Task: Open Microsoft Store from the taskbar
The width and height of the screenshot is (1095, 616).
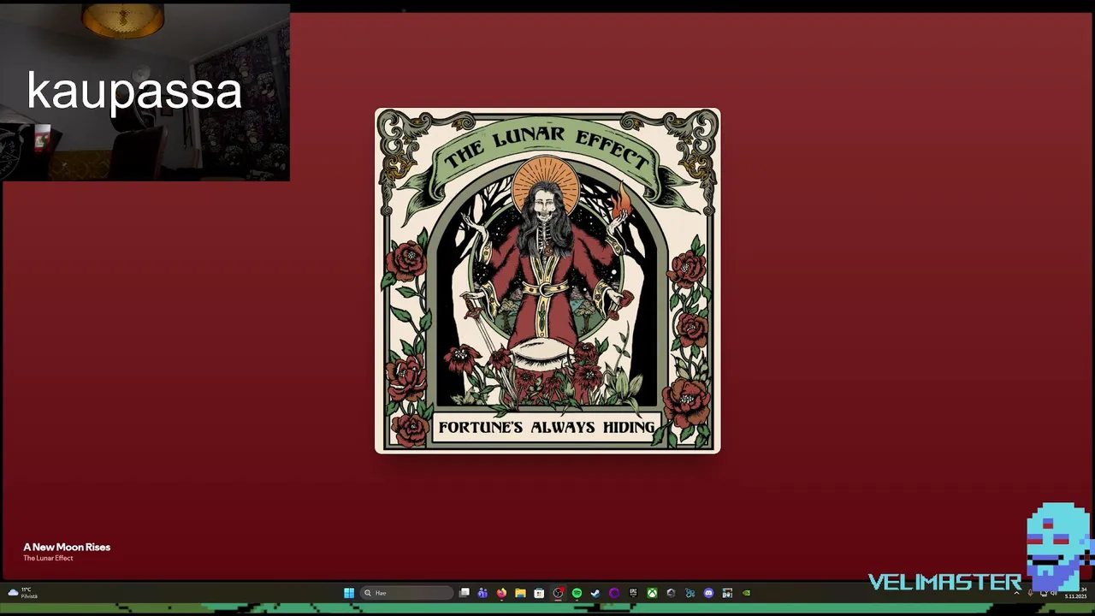Action: 539,593
